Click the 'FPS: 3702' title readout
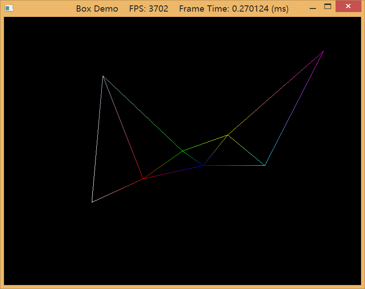 pyautogui.click(x=149, y=9)
